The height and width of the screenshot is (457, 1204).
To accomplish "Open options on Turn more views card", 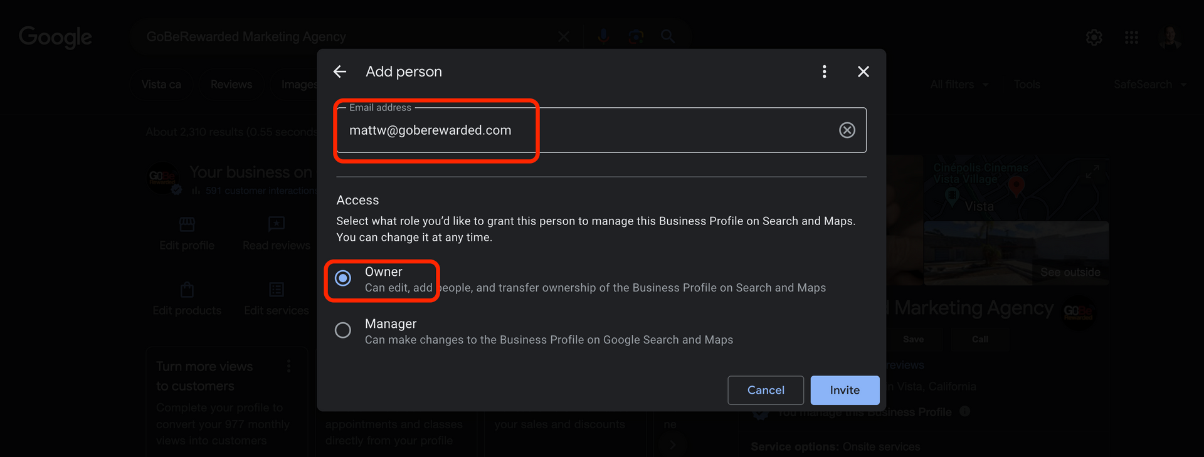I will pos(288,366).
